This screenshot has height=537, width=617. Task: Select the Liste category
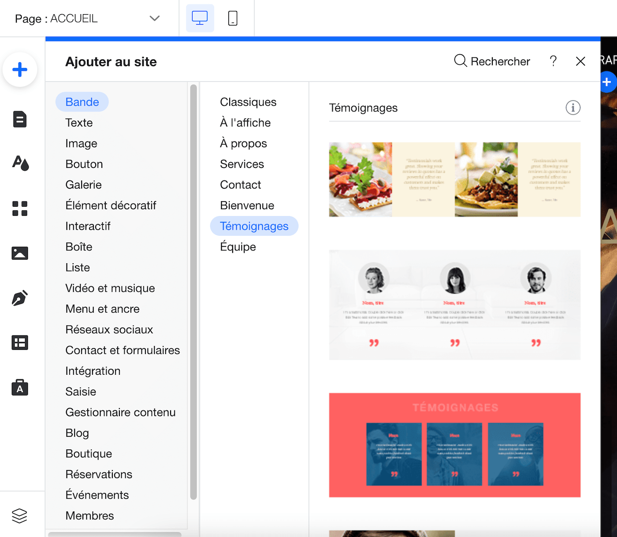(x=78, y=268)
